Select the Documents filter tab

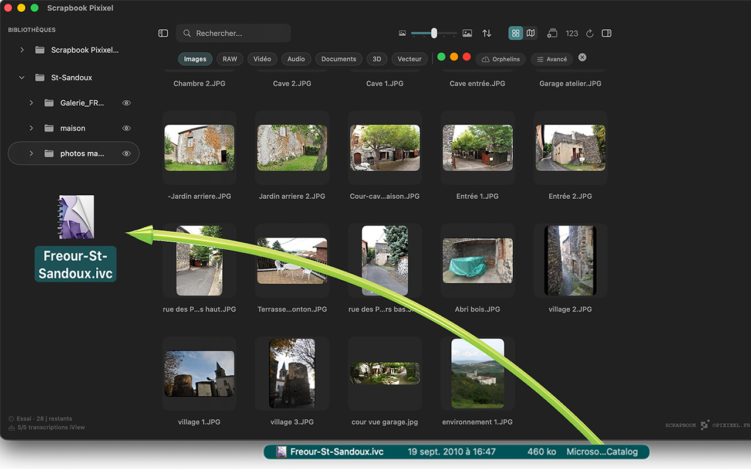(x=339, y=59)
